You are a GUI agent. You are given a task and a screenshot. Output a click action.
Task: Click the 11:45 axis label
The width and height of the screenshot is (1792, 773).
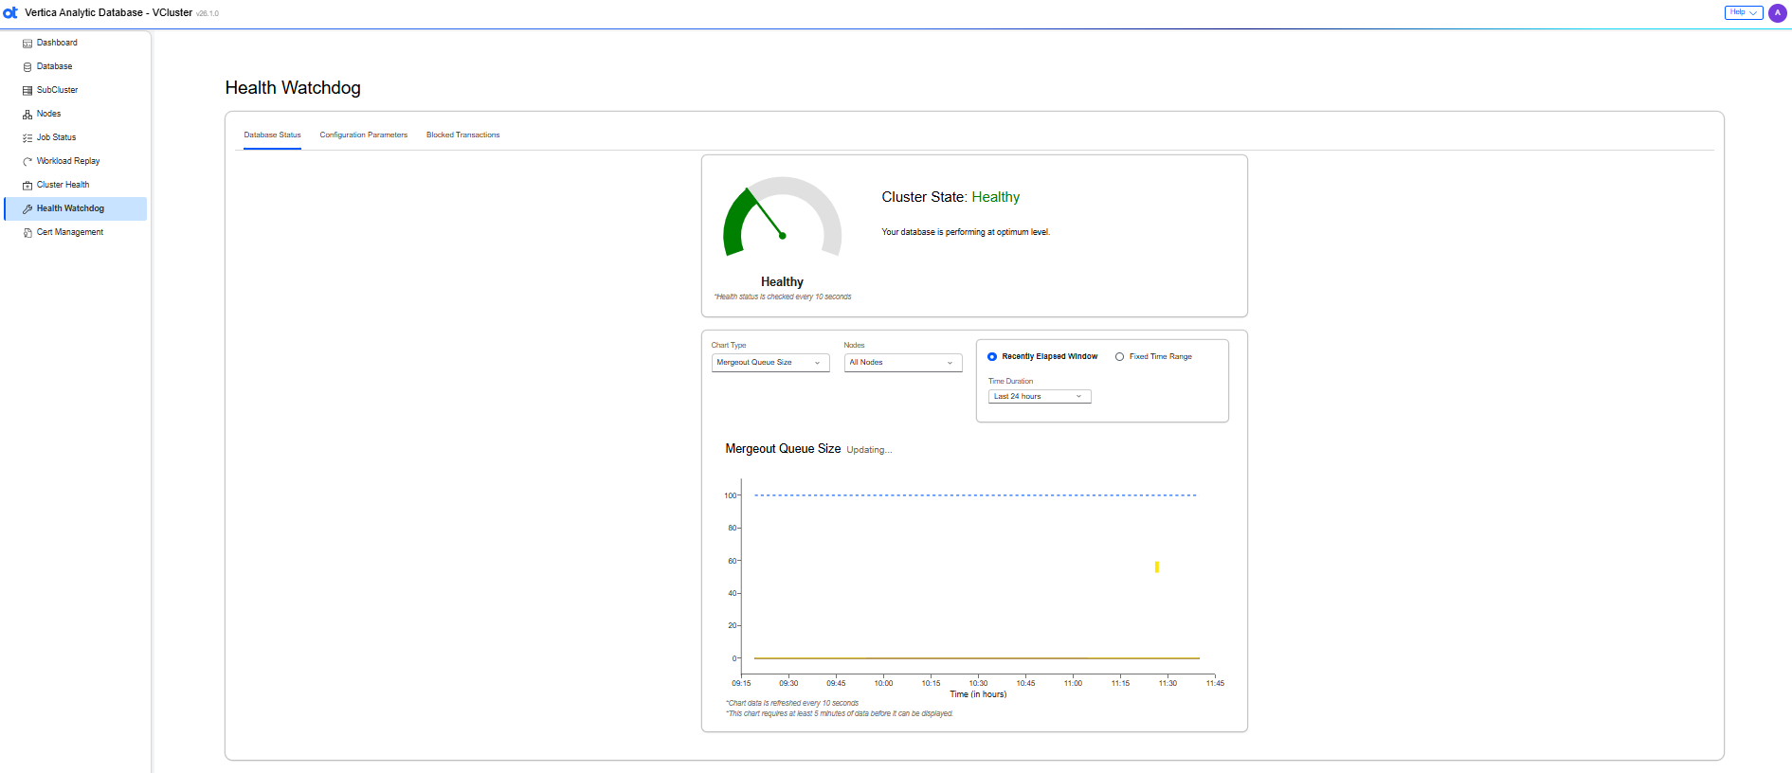pos(1215,683)
